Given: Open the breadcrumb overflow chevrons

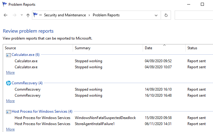Looking at the screenshot, I should [41, 15].
